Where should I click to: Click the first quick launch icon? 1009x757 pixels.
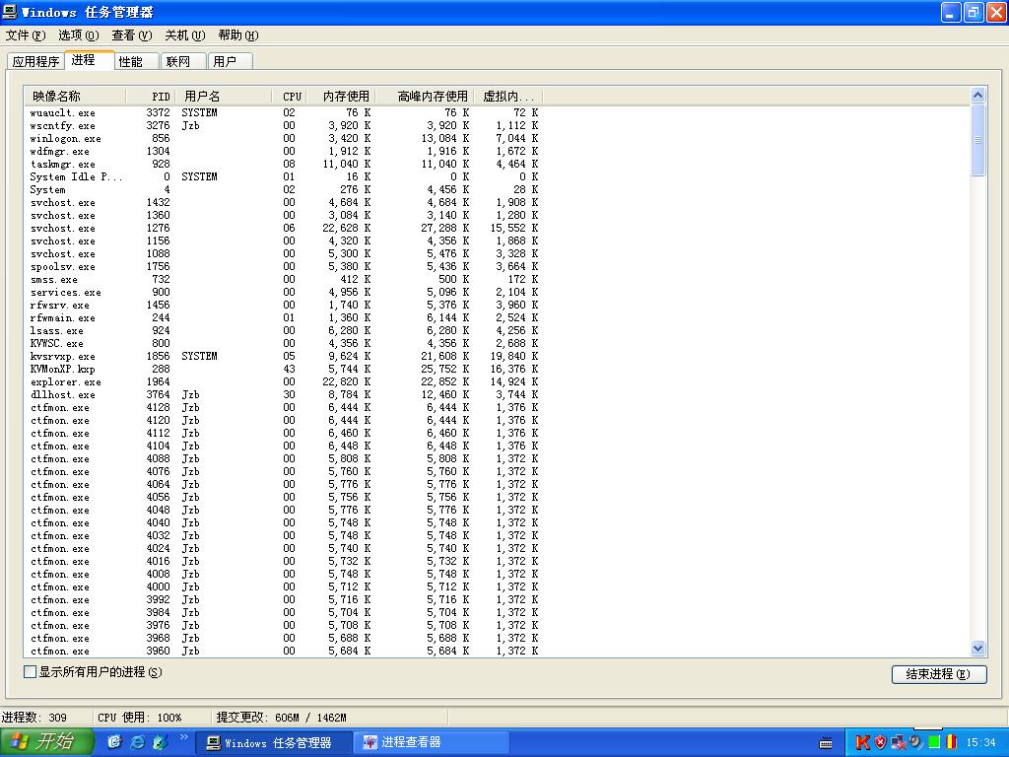click(114, 742)
